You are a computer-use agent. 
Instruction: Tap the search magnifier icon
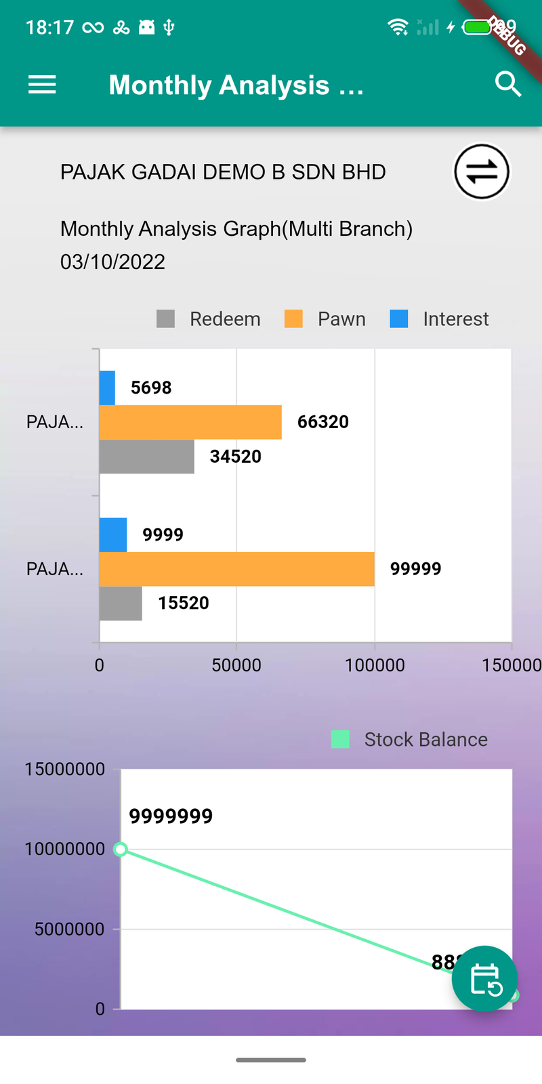click(508, 85)
